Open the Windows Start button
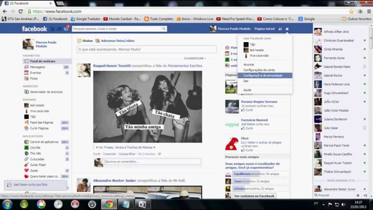This screenshot has height=210, width=373. 7,204
